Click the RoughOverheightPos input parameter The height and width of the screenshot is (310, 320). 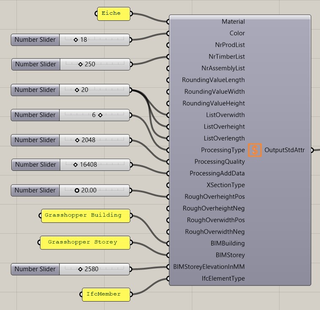(x=215, y=197)
